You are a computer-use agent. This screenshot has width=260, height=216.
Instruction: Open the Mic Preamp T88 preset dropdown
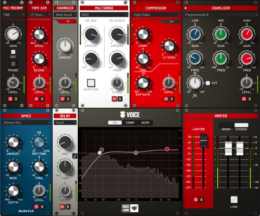click(13, 15)
